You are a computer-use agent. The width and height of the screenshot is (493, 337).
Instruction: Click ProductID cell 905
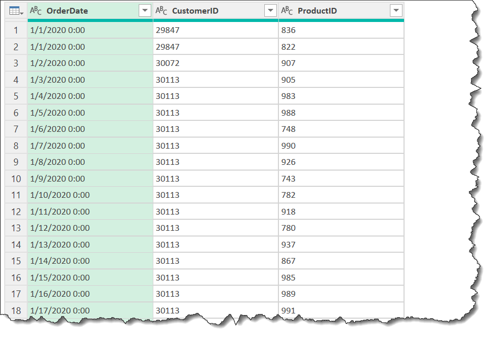tap(341, 80)
